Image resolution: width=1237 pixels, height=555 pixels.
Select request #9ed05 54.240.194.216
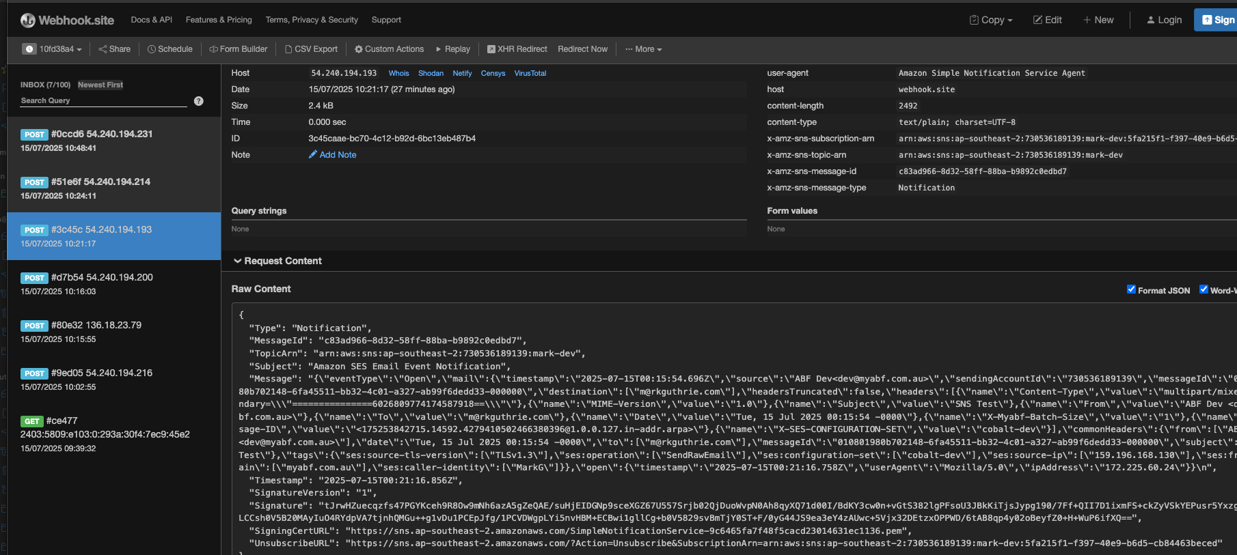(x=113, y=380)
